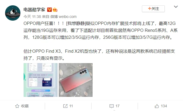Click the plus sign on 关注 button
The width and height of the screenshot is (183, 111).
(149, 9)
